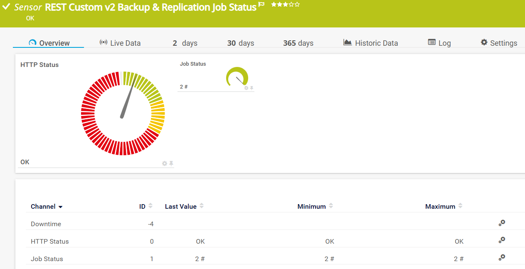
Task: Sort table by ID column
Action: click(x=150, y=206)
